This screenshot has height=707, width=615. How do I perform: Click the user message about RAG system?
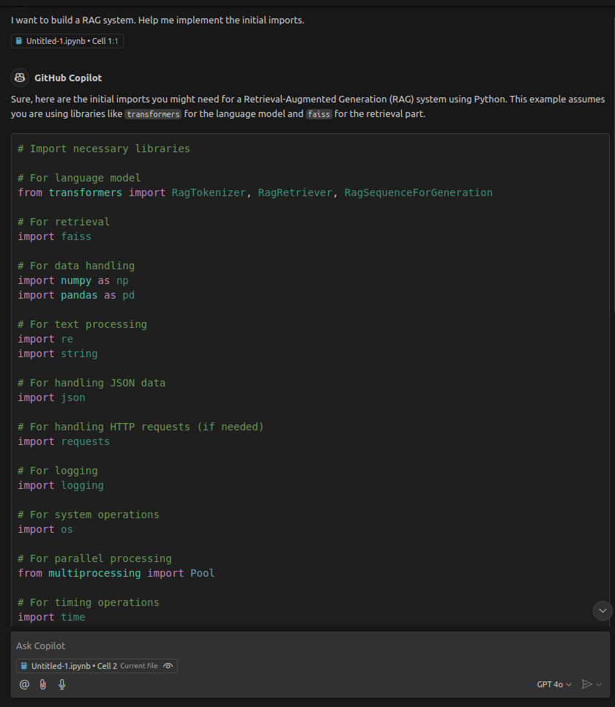pyautogui.click(x=157, y=20)
